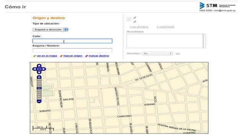
Task: Pan the map down with the arrow
Action: coord(39,72)
